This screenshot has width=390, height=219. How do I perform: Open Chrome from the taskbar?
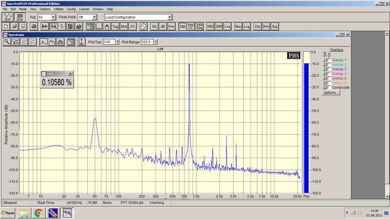(x=39, y=213)
